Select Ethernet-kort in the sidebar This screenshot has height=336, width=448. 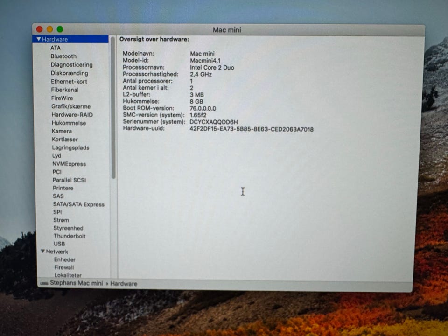[x=69, y=81]
